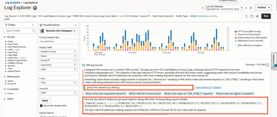This screenshot has width=277, height=117.
Task: Expand the Other fields section
Action: (x=4, y=99)
